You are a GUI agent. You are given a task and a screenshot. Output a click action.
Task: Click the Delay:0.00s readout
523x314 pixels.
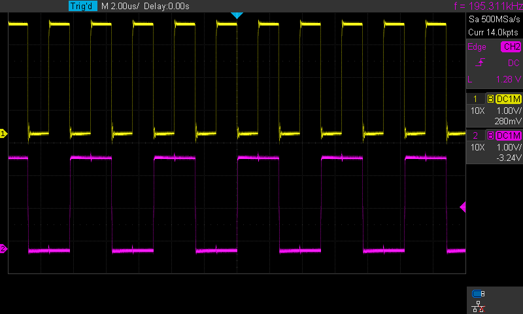(167, 6)
